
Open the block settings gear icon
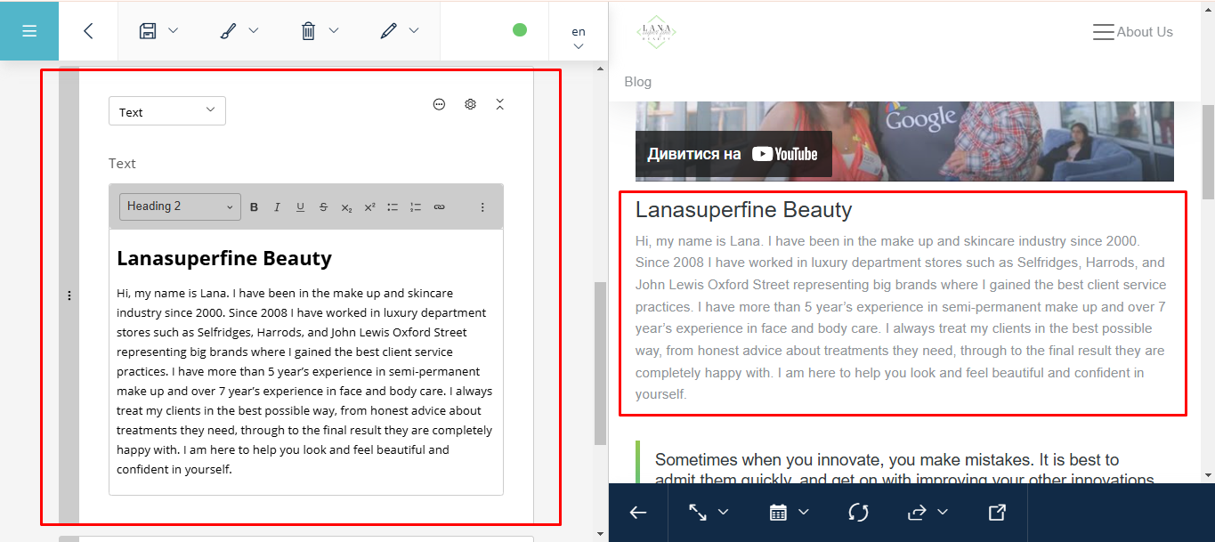tap(469, 104)
